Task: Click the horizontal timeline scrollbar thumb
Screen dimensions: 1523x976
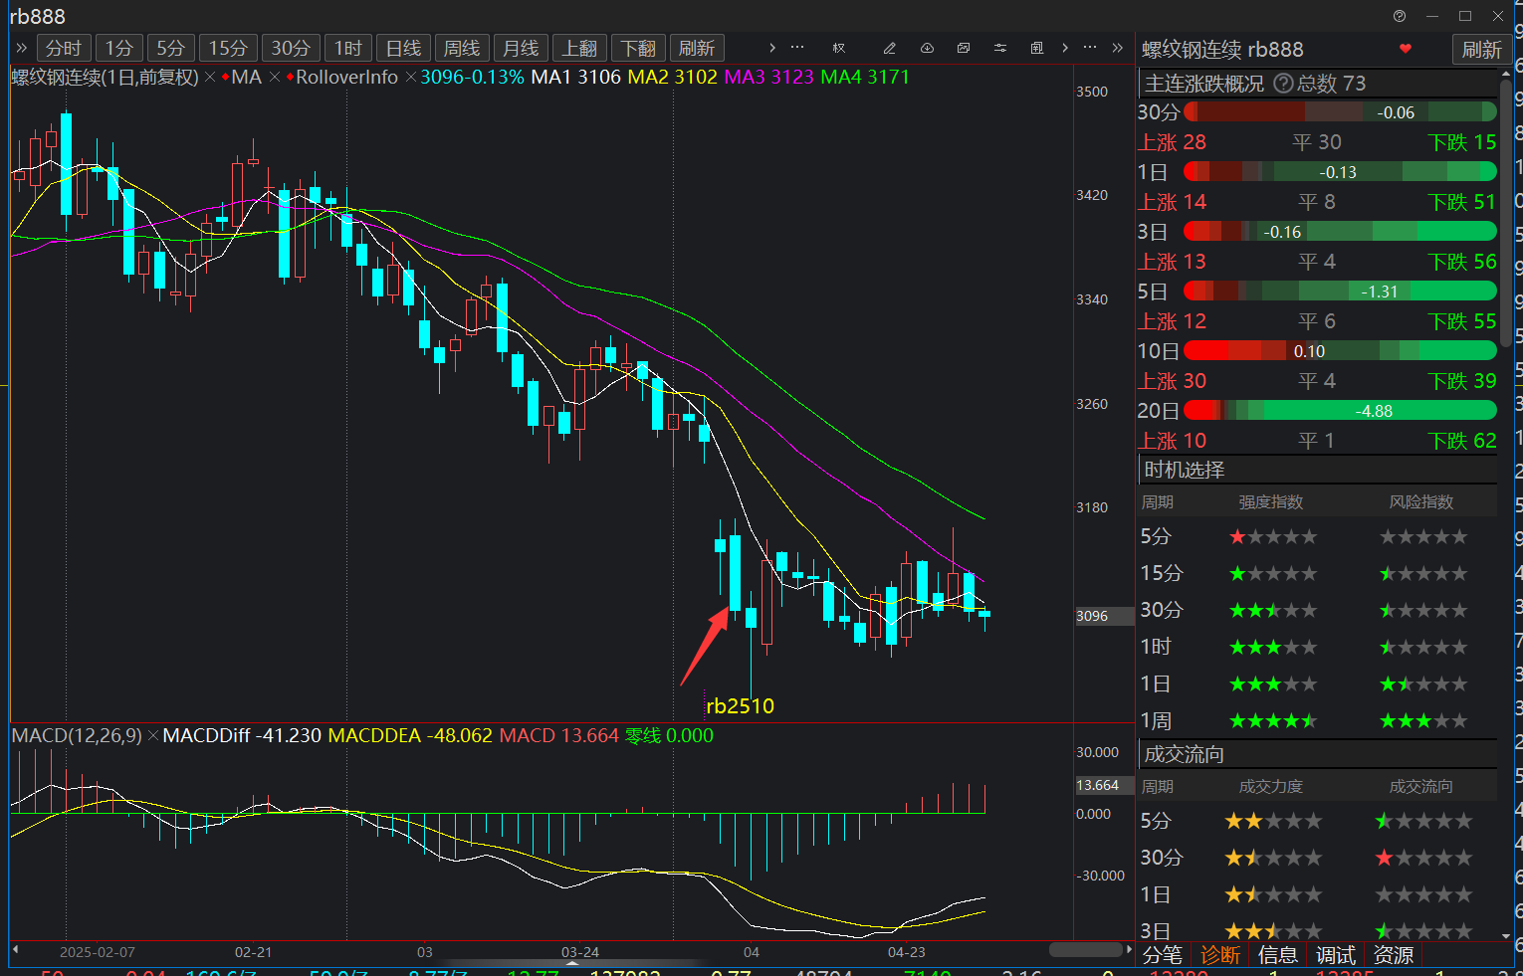Action: point(1086,950)
